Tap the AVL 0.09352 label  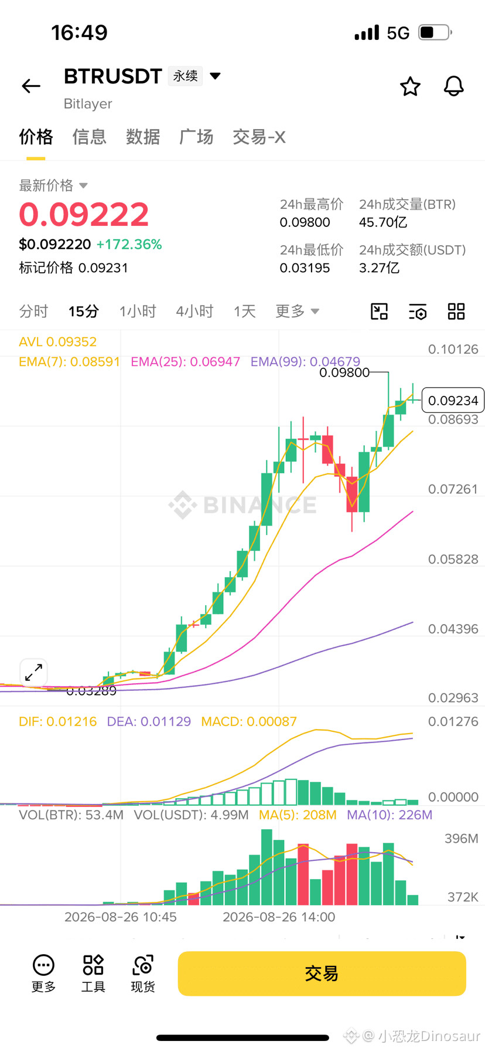tap(57, 341)
